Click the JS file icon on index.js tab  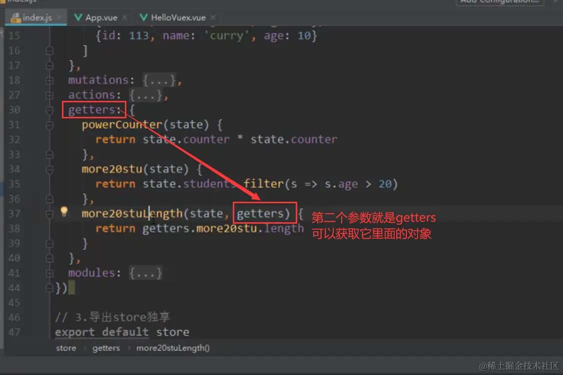pos(15,17)
